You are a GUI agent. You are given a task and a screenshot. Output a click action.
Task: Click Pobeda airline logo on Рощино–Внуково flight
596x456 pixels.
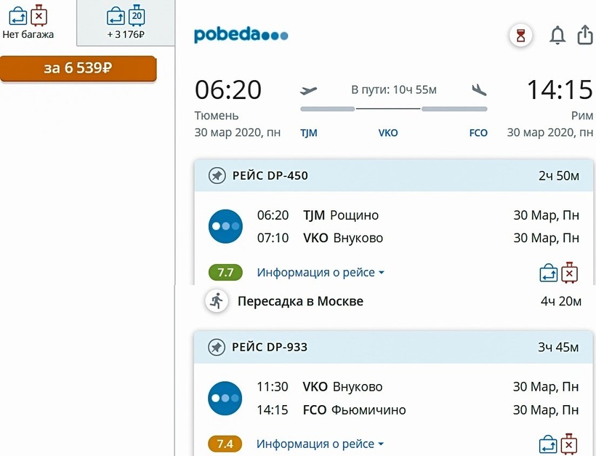[x=225, y=226]
